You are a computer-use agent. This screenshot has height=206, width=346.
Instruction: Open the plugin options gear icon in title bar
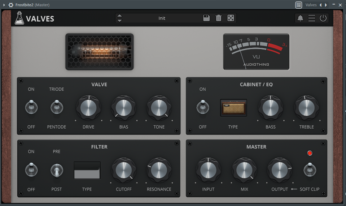(x=11, y=5)
